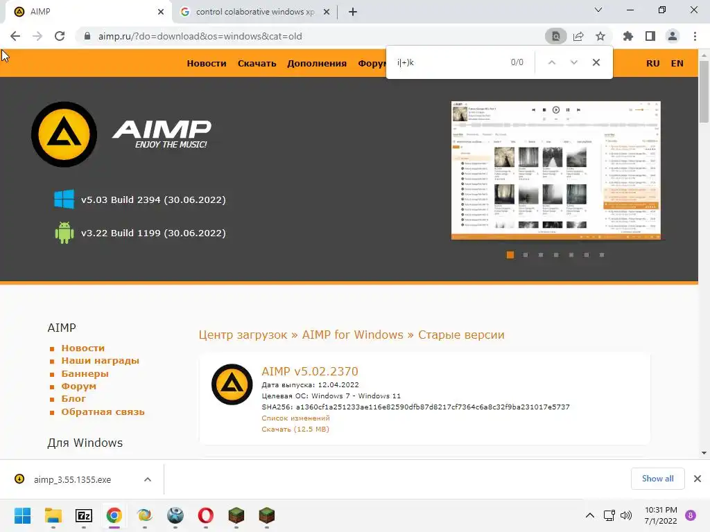Click the padlock site info icon
This screenshot has width=710, height=532.
point(87,36)
